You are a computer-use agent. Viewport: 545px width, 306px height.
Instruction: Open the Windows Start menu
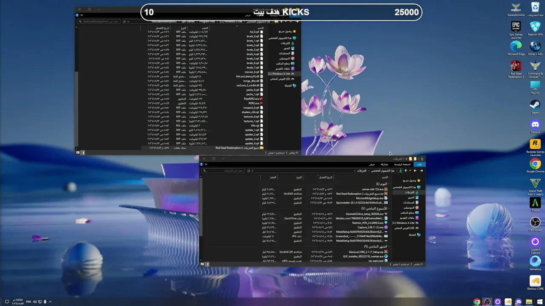[x=539, y=302]
